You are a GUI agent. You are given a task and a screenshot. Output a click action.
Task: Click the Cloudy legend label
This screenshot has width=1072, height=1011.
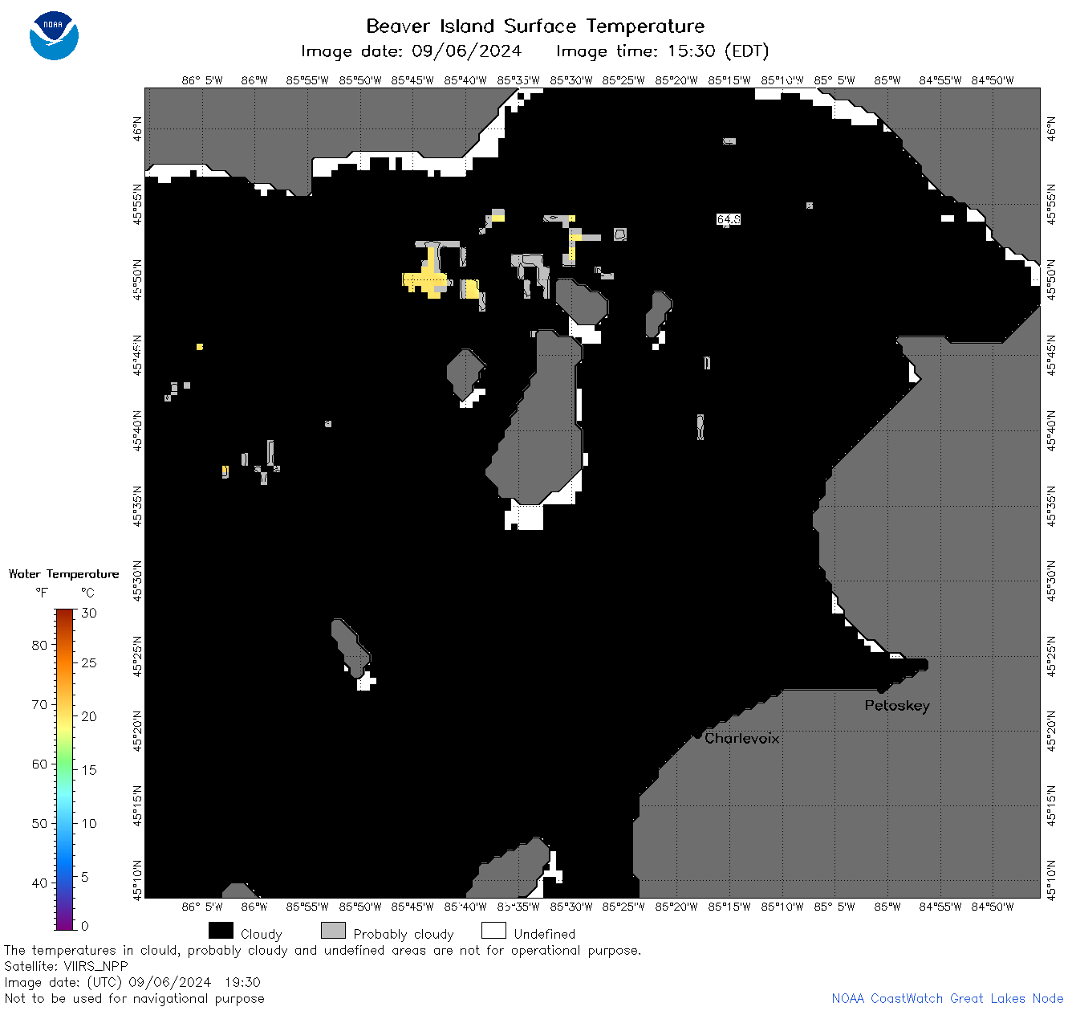[x=262, y=934]
